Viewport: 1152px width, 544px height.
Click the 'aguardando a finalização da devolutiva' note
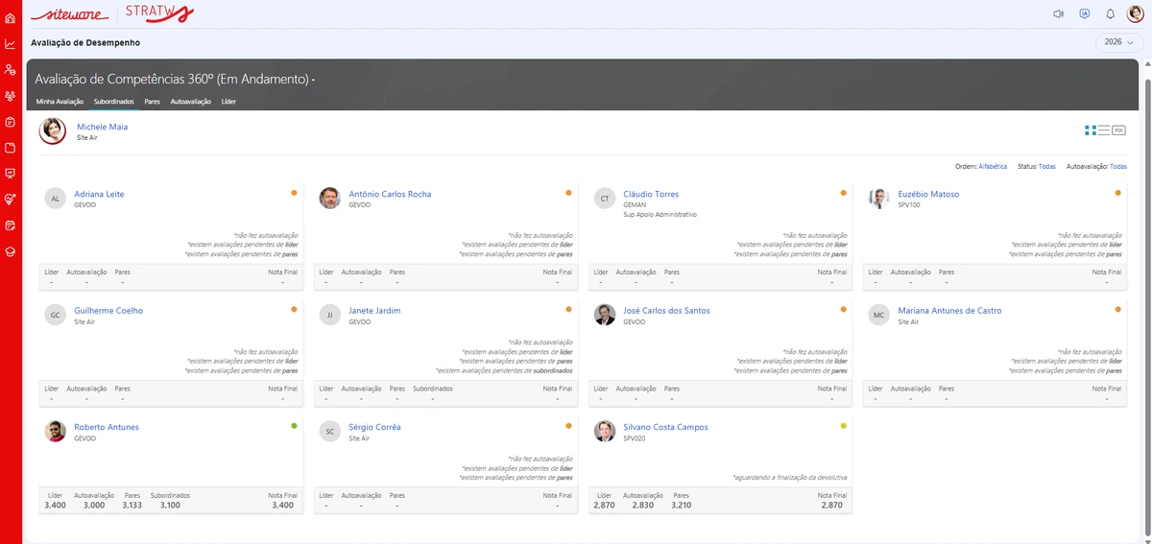pos(789,477)
